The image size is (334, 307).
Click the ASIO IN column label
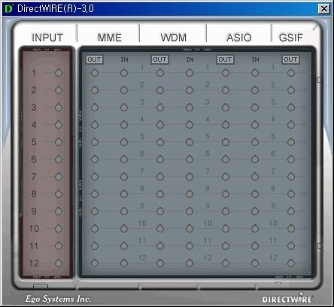[255, 59]
